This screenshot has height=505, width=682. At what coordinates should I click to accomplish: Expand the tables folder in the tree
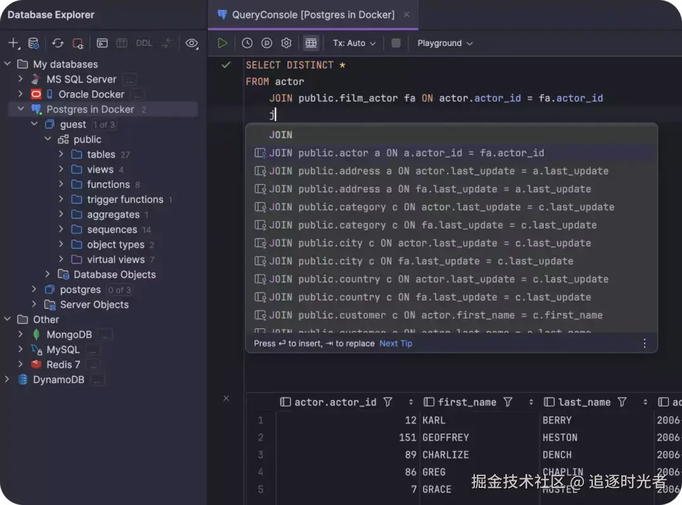pyautogui.click(x=61, y=154)
